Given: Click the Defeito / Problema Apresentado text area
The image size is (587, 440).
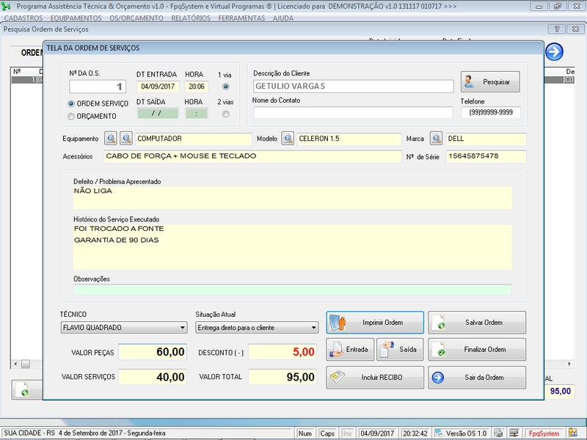Looking at the screenshot, I should (292, 197).
